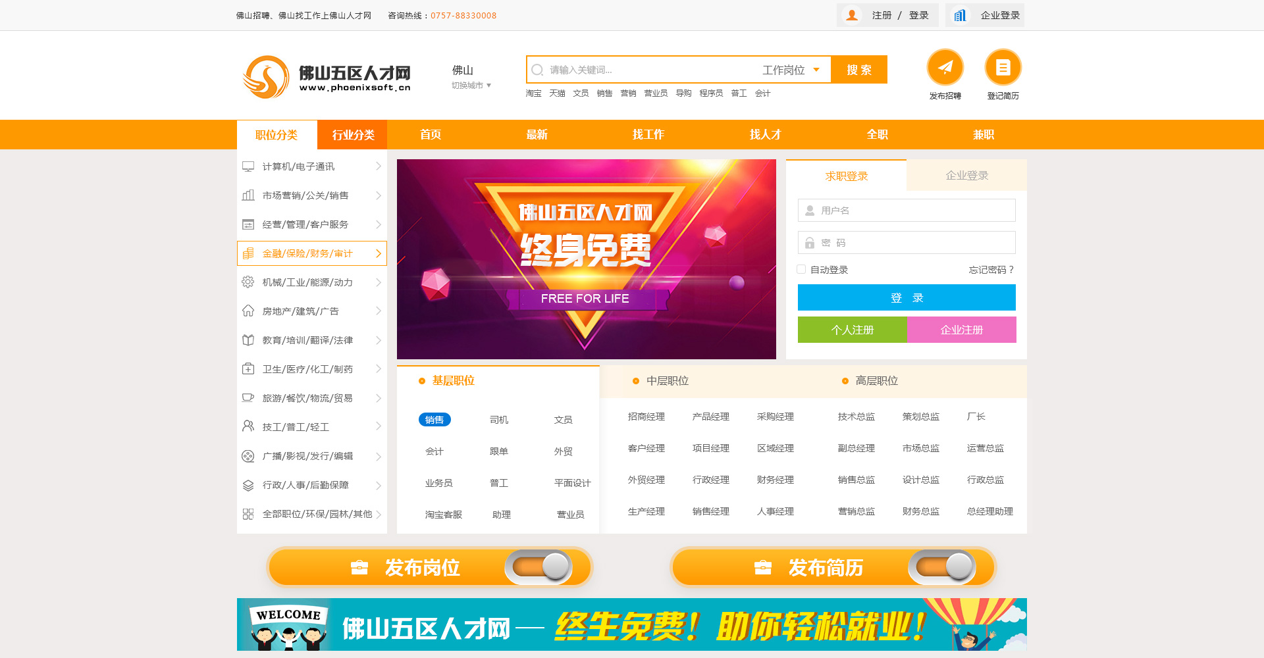The height and width of the screenshot is (658, 1264).
Task: Click the 登记简历 document icon
Action: pos(1003,67)
